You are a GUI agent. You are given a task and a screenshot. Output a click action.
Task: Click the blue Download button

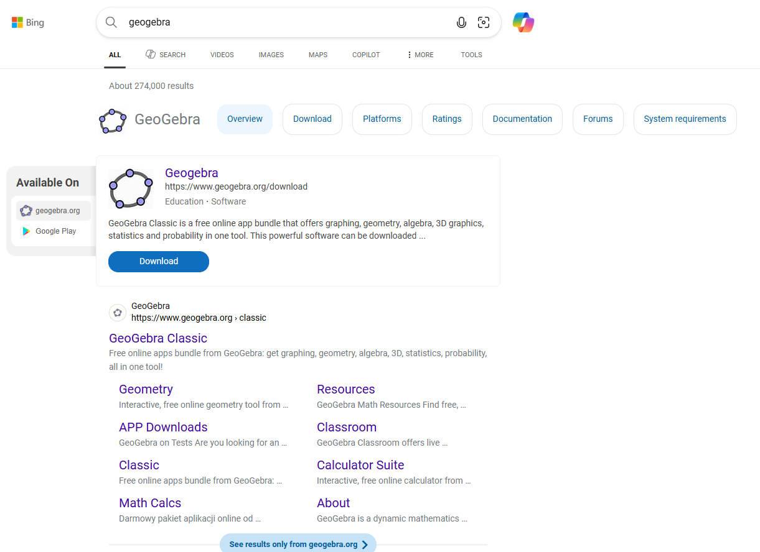tap(159, 262)
